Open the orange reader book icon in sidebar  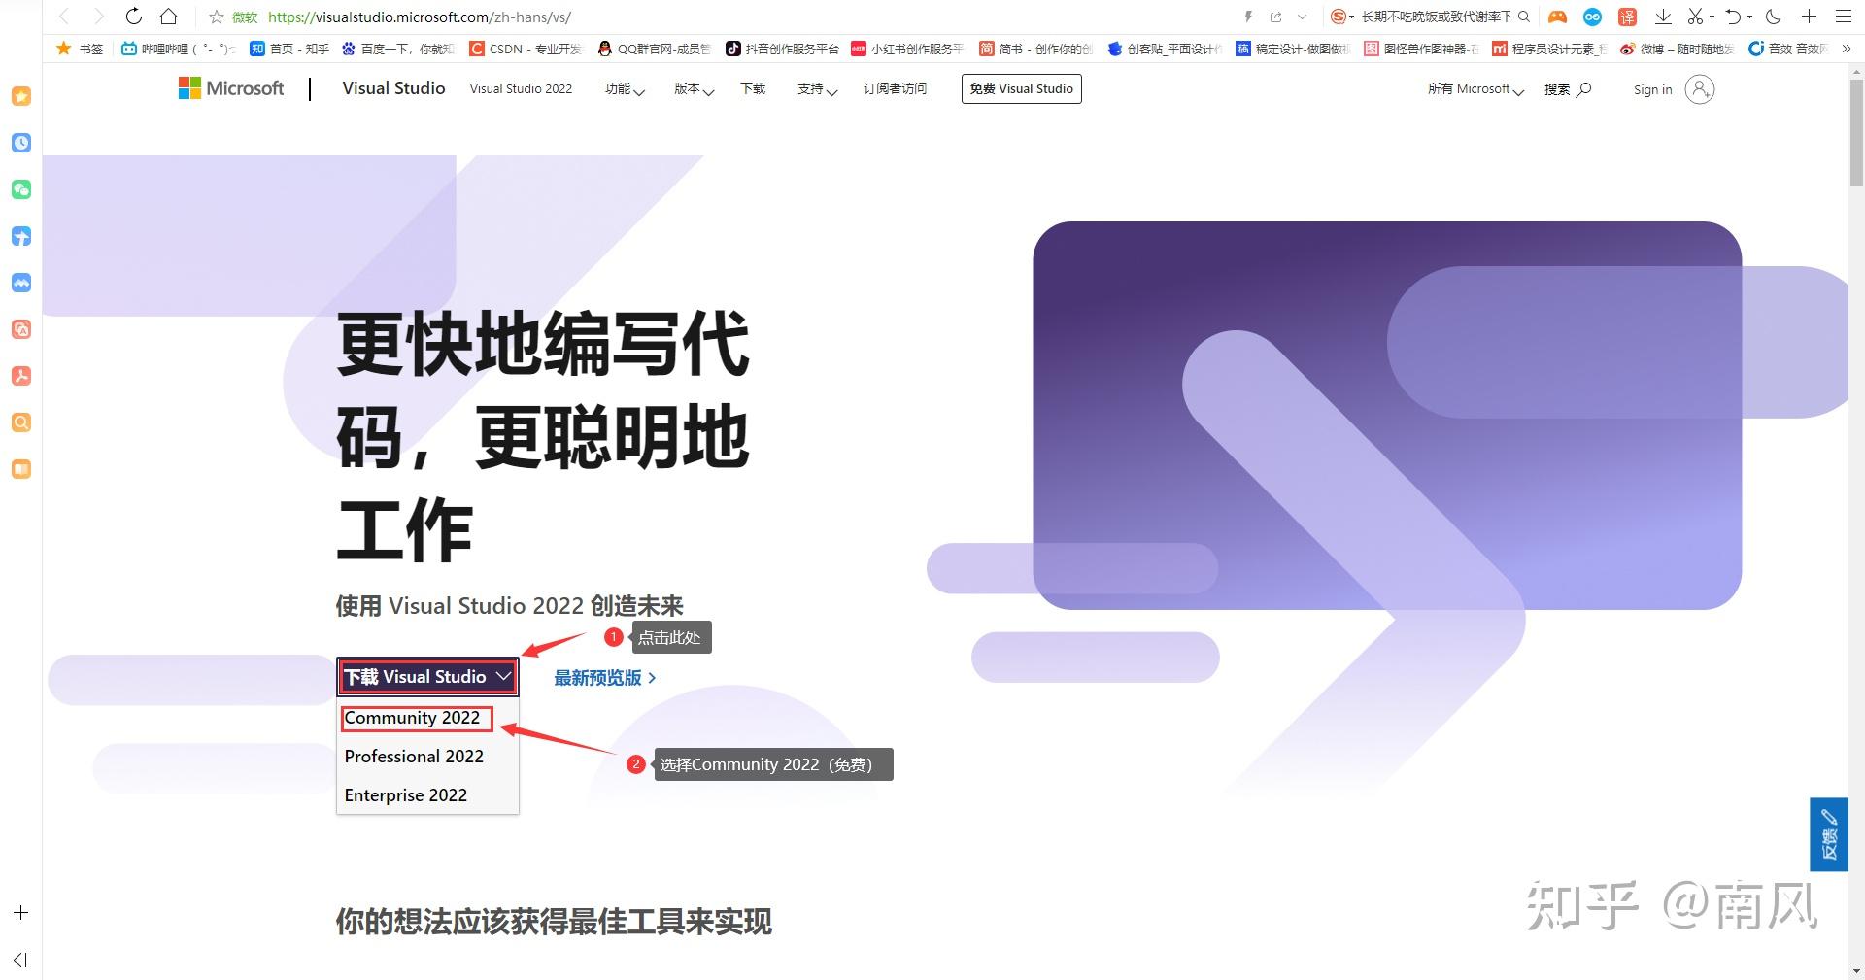21,469
